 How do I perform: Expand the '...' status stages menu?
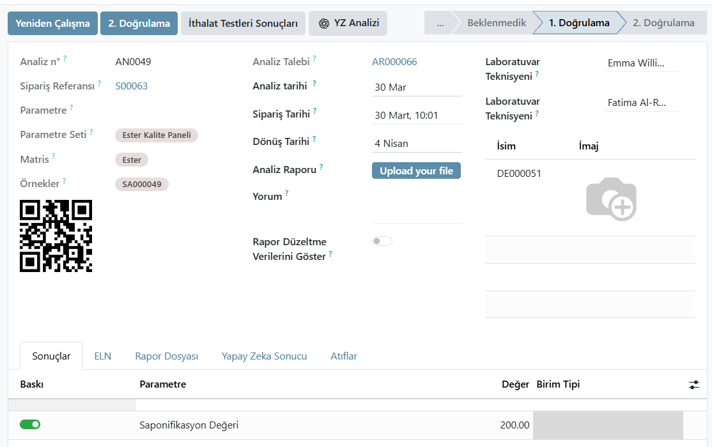tap(440, 23)
